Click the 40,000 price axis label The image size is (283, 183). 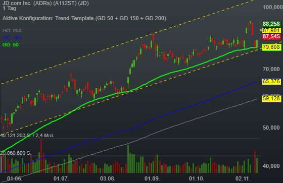tap(271, 166)
